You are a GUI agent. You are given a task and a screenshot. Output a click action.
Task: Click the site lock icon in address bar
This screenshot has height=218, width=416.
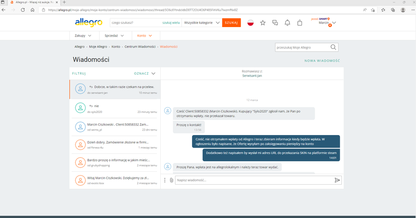coord(43,10)
